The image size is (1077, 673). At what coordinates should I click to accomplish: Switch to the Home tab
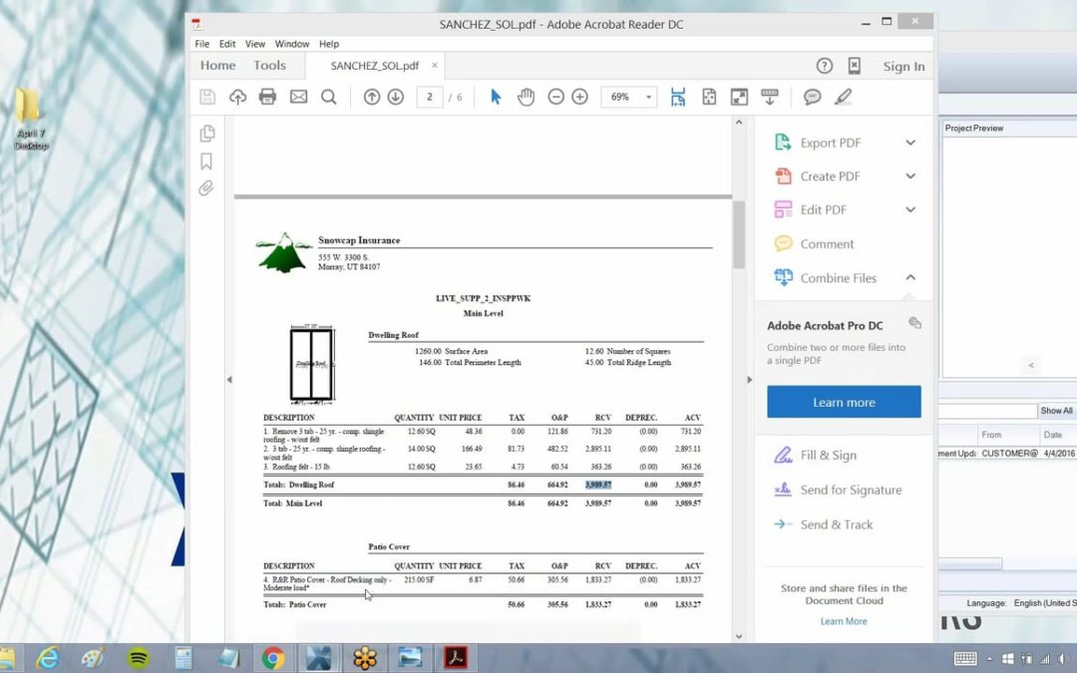pos(217,65)
